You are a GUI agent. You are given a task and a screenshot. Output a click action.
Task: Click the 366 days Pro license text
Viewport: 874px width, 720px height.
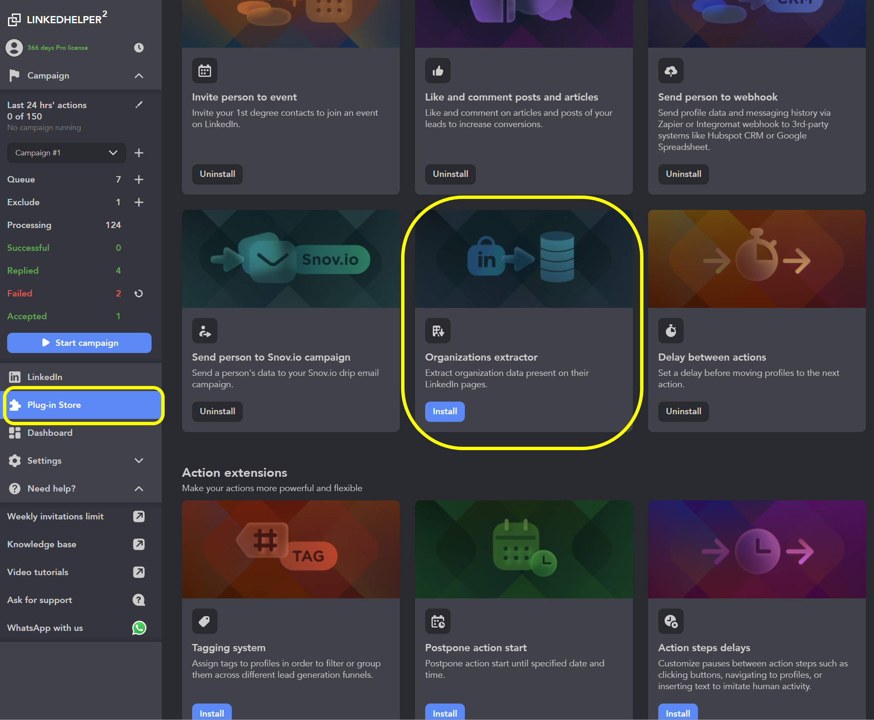pos(58,48)
